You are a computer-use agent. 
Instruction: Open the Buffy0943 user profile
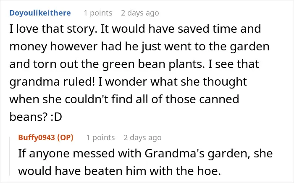37,138
